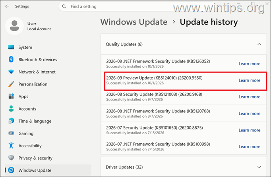271x177 pixels.
Task: Click the search magnifier icon
Action: (64, 7)
